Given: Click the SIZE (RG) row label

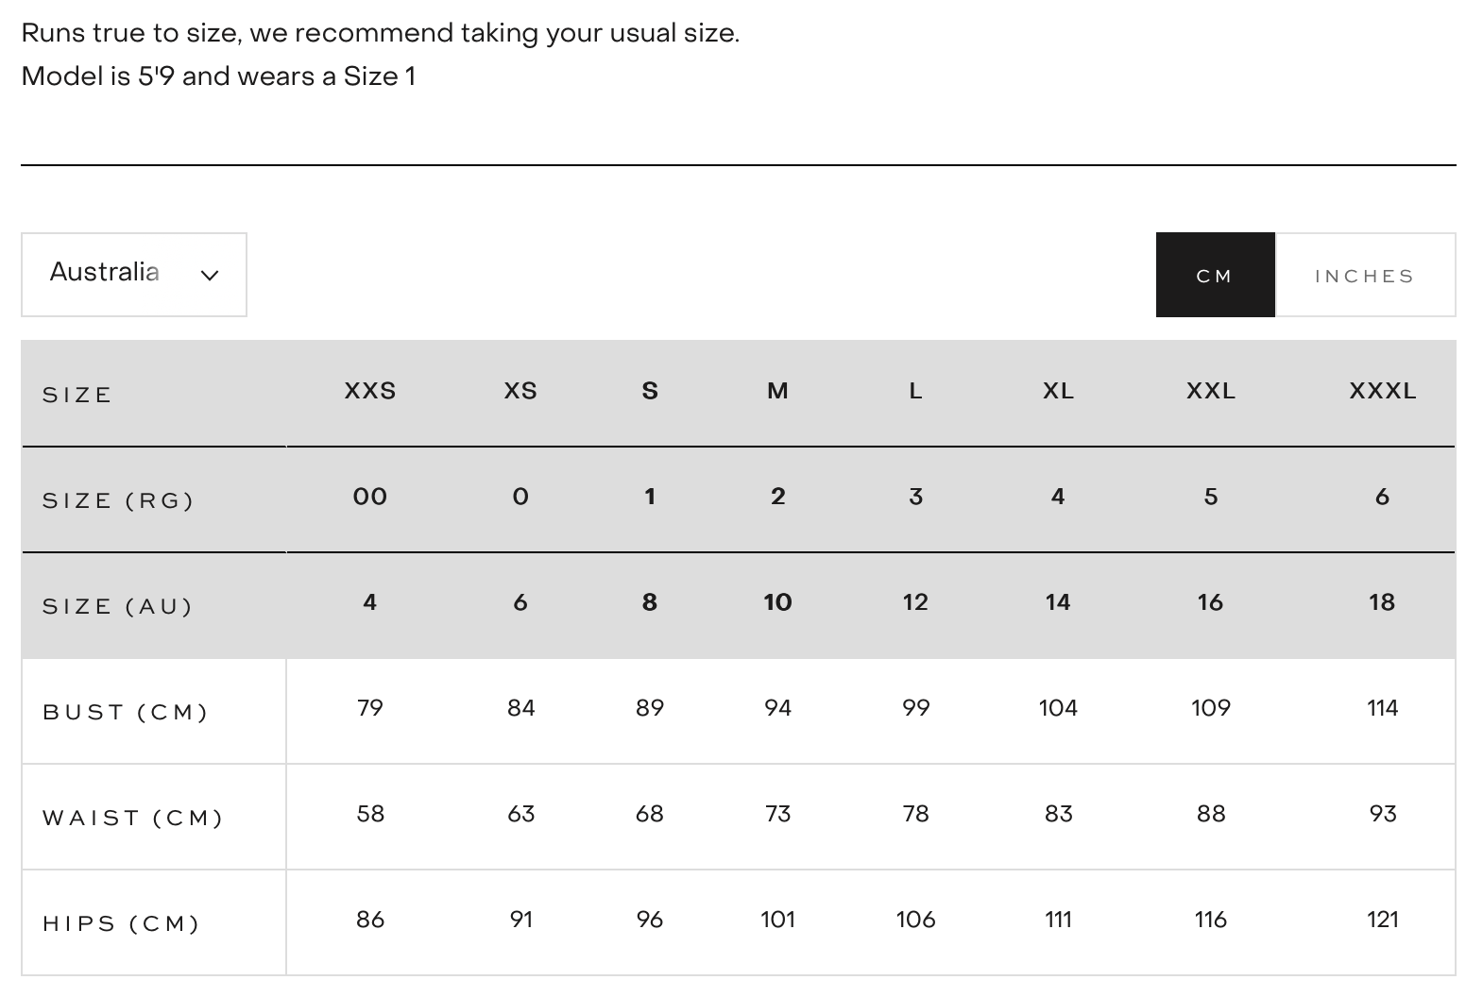Looking at the screenshot, I should click(118, 500).
